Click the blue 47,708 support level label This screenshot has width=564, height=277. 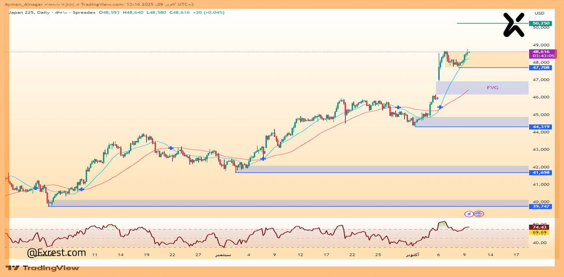coord(541,68)
